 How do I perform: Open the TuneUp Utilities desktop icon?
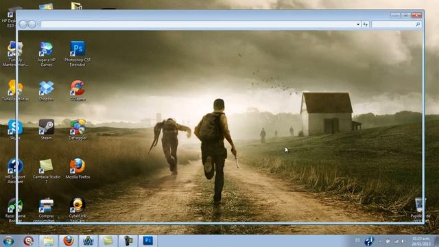(x=15, y=90)
